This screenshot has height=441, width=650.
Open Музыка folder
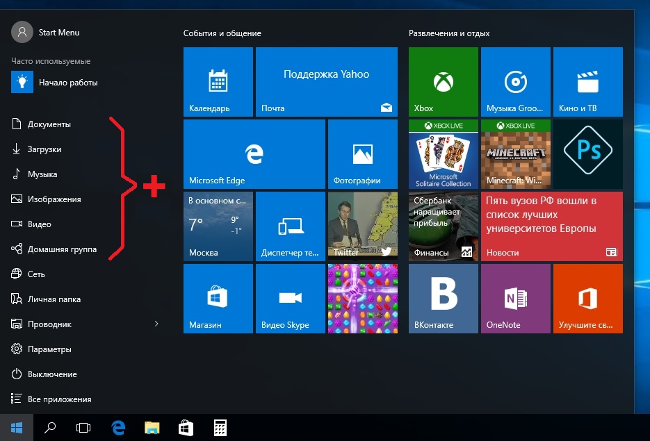point(34,174)
